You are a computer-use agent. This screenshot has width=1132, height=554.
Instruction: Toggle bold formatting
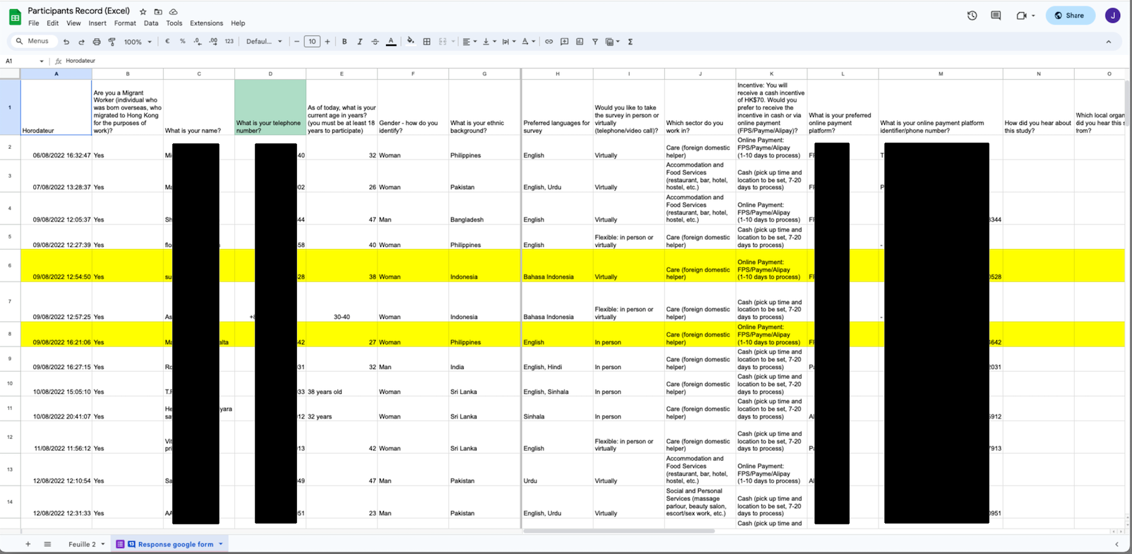(344, 42)
